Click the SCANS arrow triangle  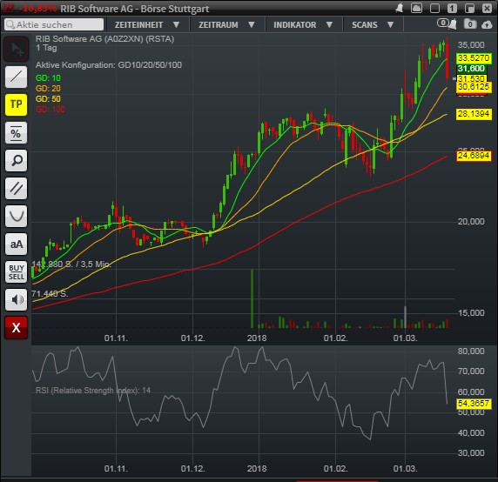point(391,24)
